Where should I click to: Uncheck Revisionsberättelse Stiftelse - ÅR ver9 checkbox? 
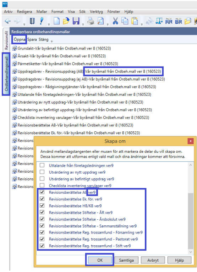(42, 212)
